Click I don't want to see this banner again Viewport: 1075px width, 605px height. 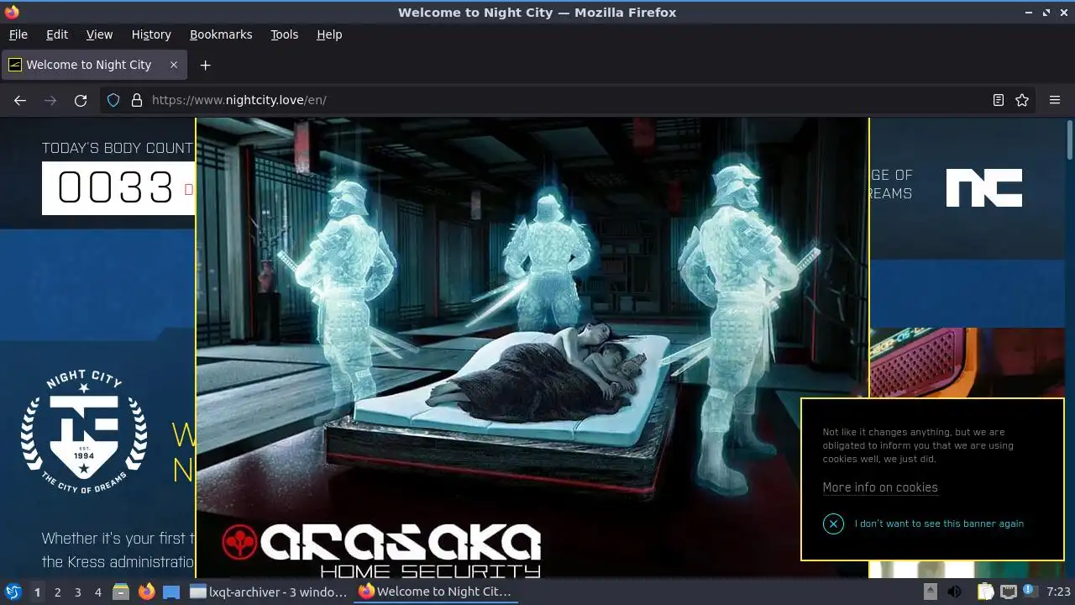tap(939, 523)
